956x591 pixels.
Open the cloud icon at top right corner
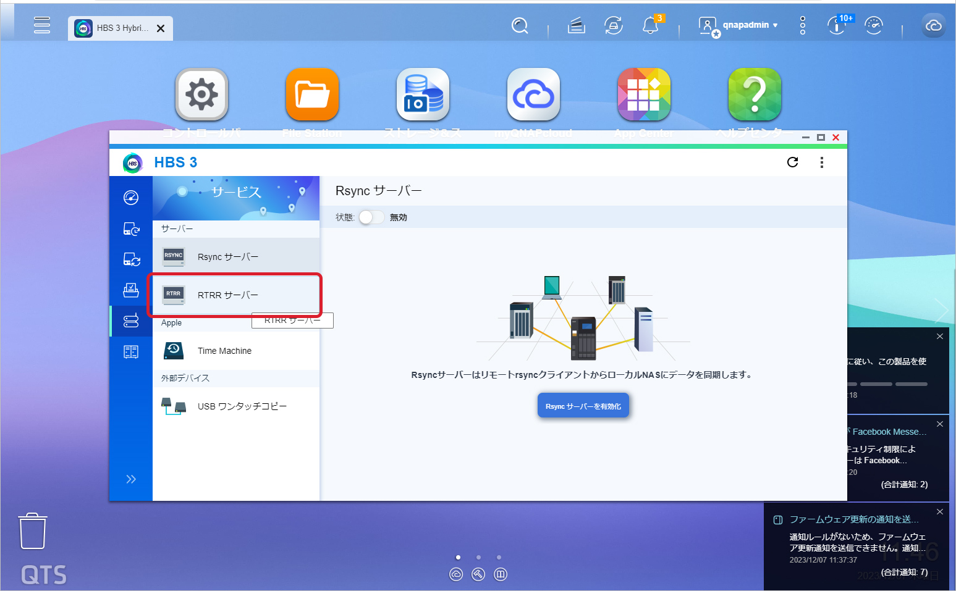[x=933, y=26]
